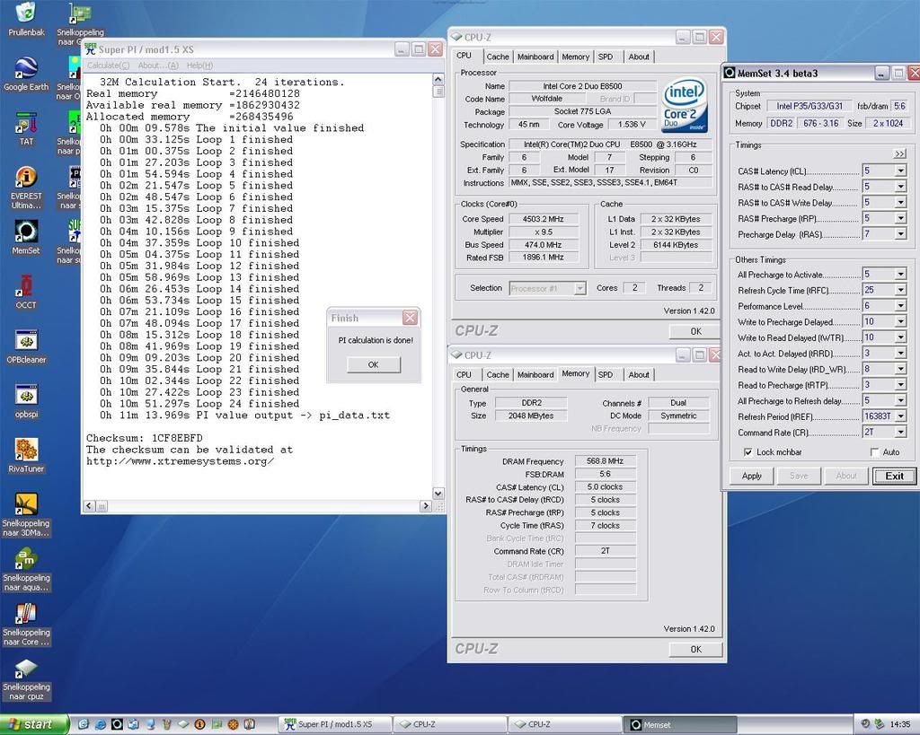Click the Intel Core 2 Duo logo
This screenshot has width=920, height=735.
pos(685,106)
